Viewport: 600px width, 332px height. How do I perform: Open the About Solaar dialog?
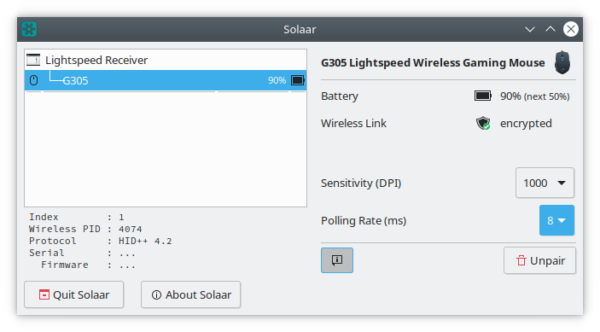(190, 294)
